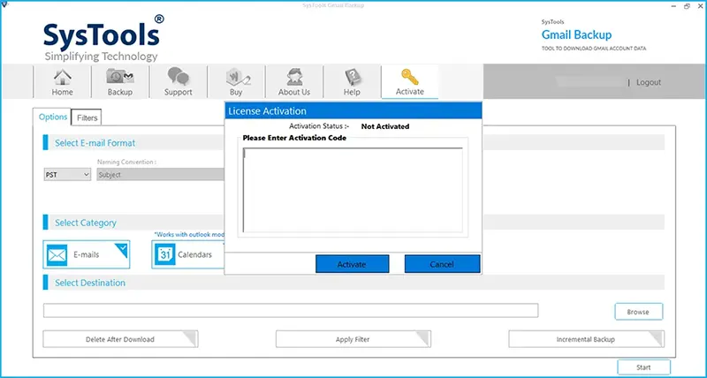Switch to the Options tab

tap(53, 117)
